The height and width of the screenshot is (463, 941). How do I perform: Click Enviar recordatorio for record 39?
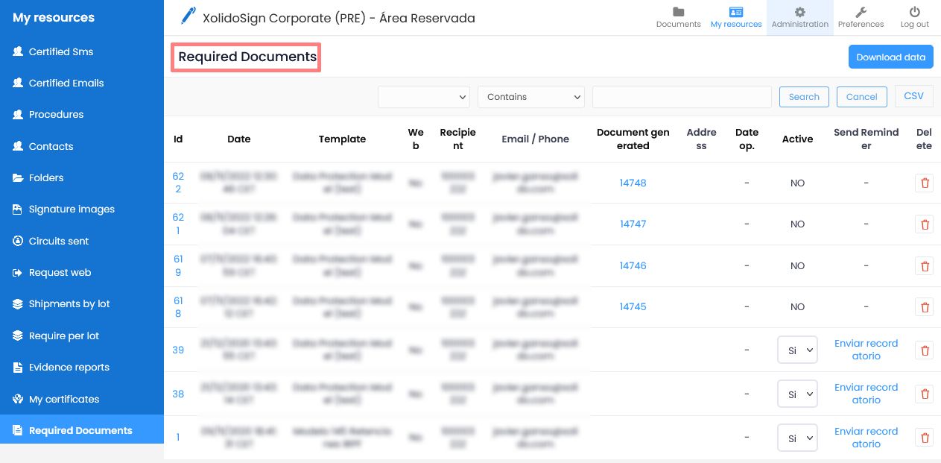(x=866, y=350)
